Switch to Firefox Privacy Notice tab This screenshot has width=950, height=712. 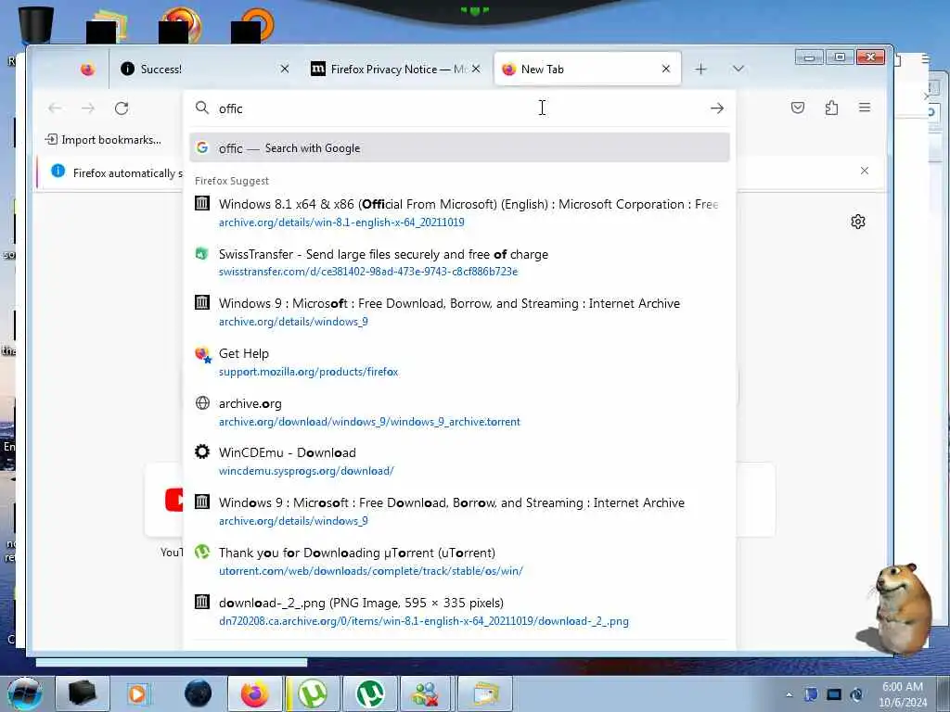pyautogui.click(x=395, y=69)
